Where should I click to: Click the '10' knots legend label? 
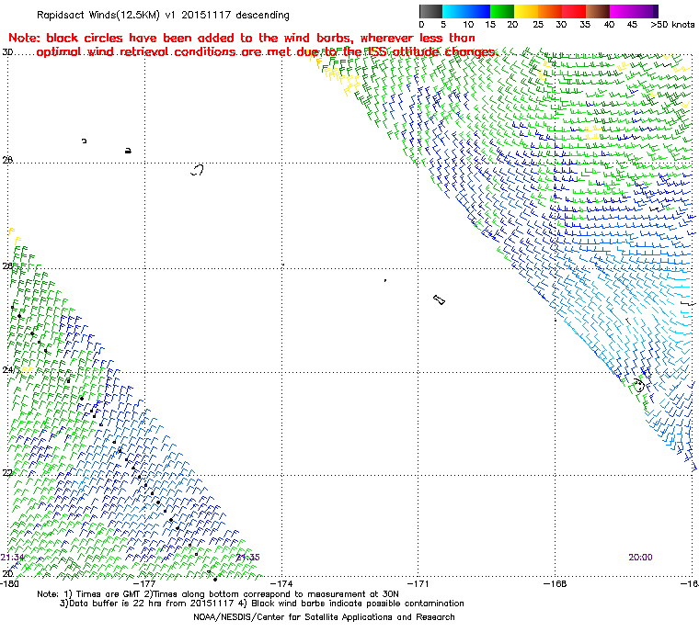pos(468,25)
